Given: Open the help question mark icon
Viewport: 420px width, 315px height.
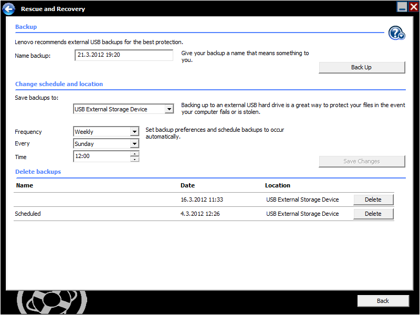Looking at the screenshot, I should (x=396, y=33).
